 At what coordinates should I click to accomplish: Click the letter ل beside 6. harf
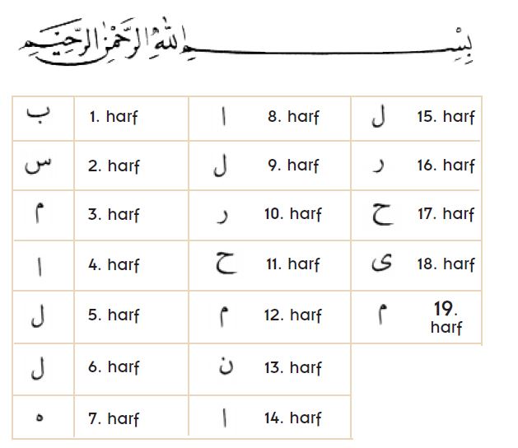[38, 368]
